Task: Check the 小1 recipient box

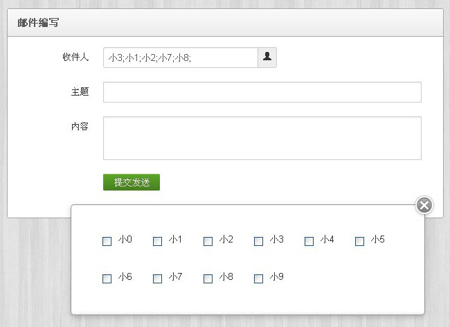Action: 158,241
